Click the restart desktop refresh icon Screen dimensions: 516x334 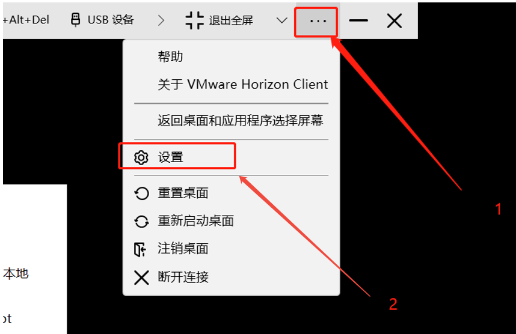click(x=141, y=221)
